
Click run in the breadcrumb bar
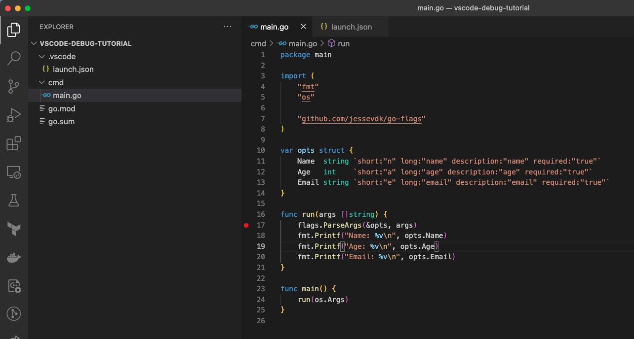pos(343,43)
